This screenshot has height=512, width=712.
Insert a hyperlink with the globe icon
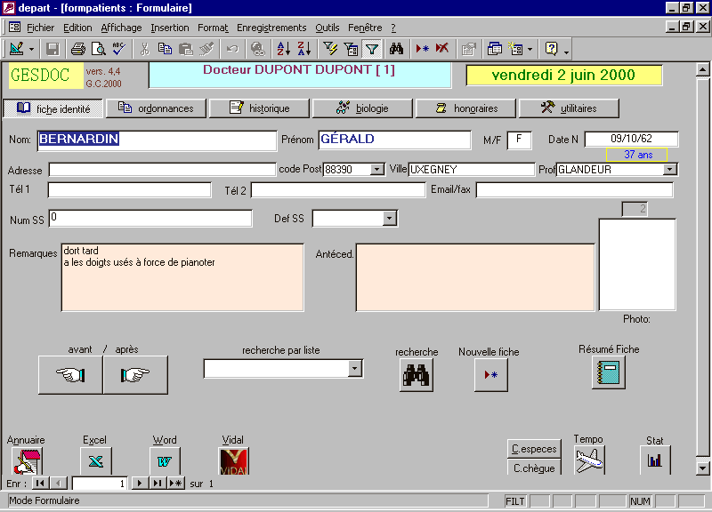pos(258,49)
